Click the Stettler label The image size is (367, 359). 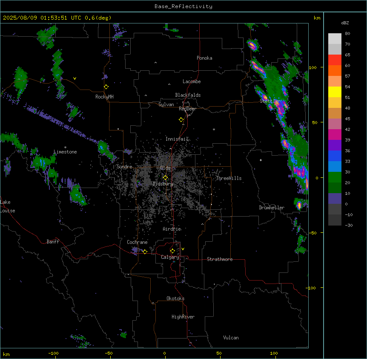point(270,101)
